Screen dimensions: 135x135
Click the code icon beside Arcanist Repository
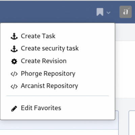[x=14, y=86]
